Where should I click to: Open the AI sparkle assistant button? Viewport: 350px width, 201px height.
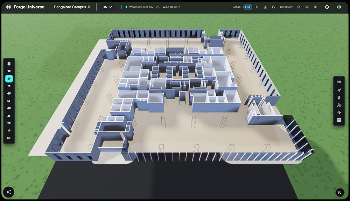coord(9,192)
